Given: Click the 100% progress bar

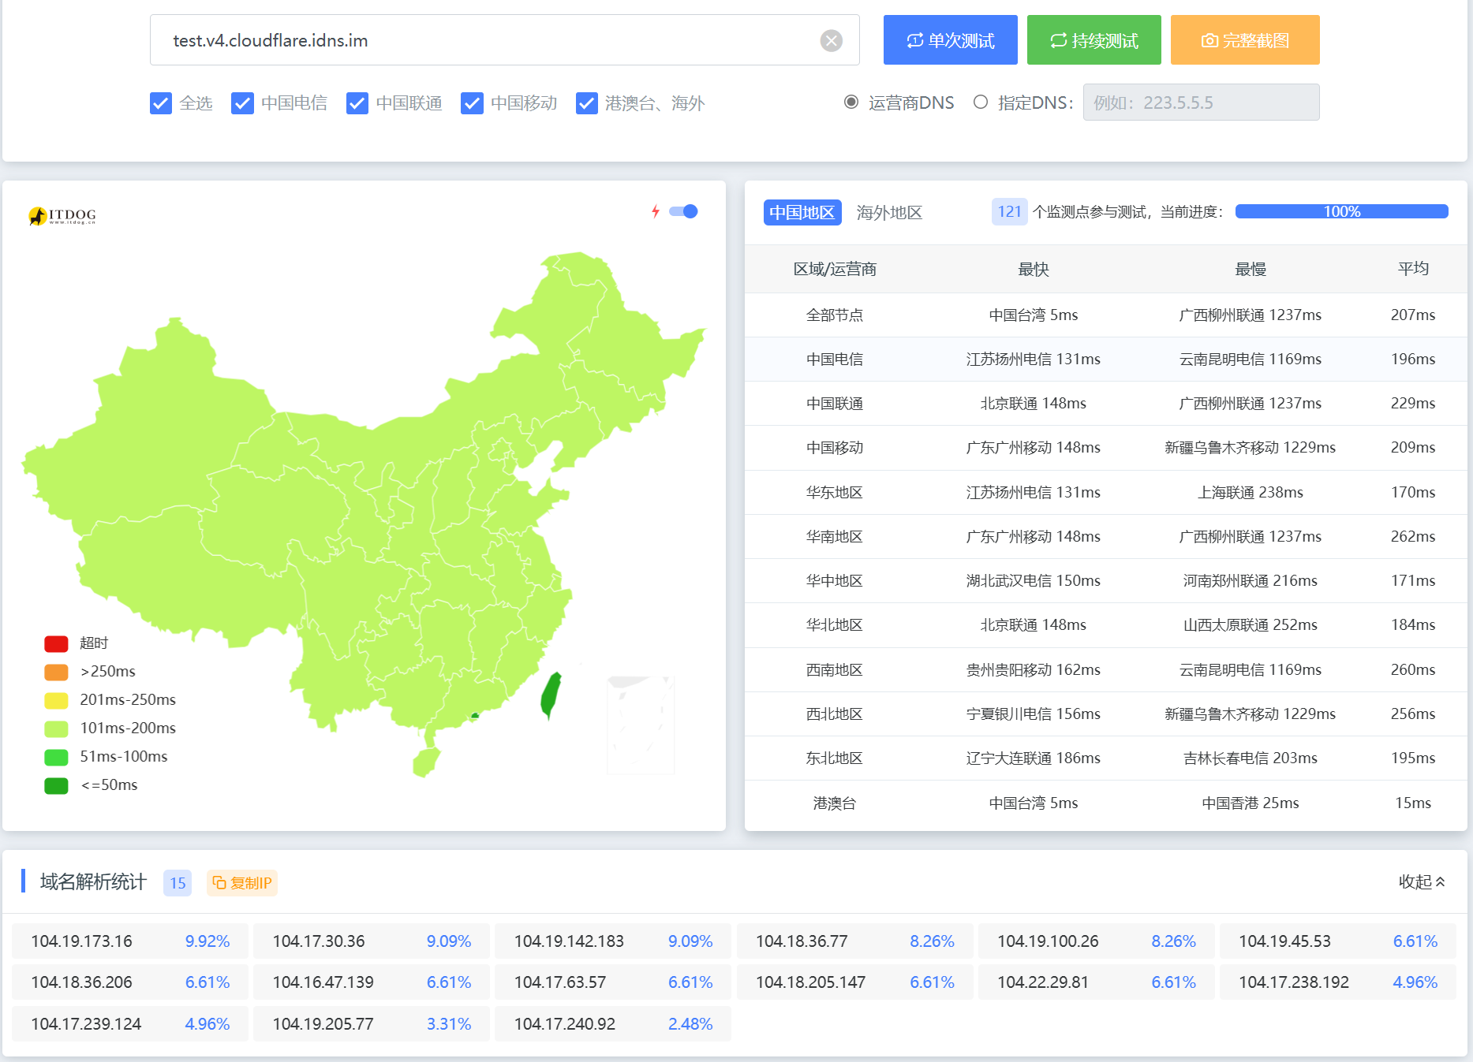Looking at the screenshot, I should 1341,211.
